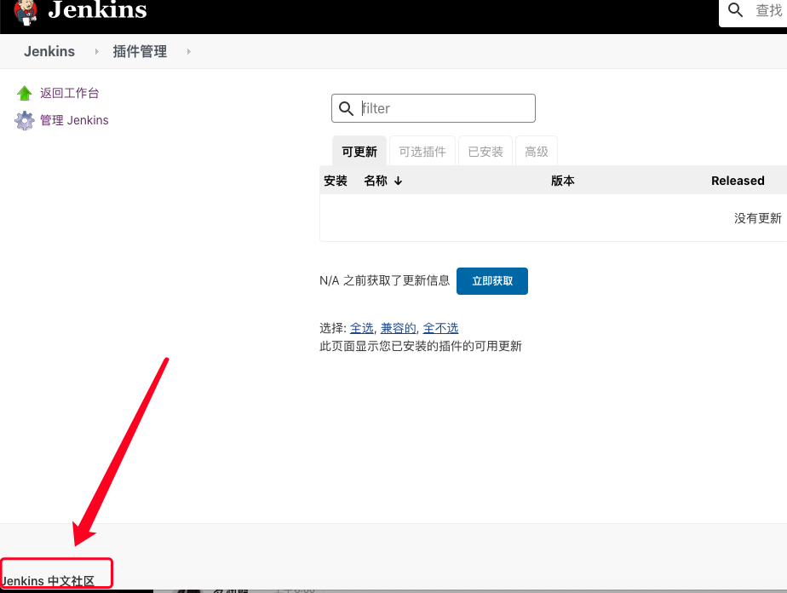Switch to the 已安装 tab
This screenshot has height=593, width=787.
pyautogui.click(x=485, y=151)
